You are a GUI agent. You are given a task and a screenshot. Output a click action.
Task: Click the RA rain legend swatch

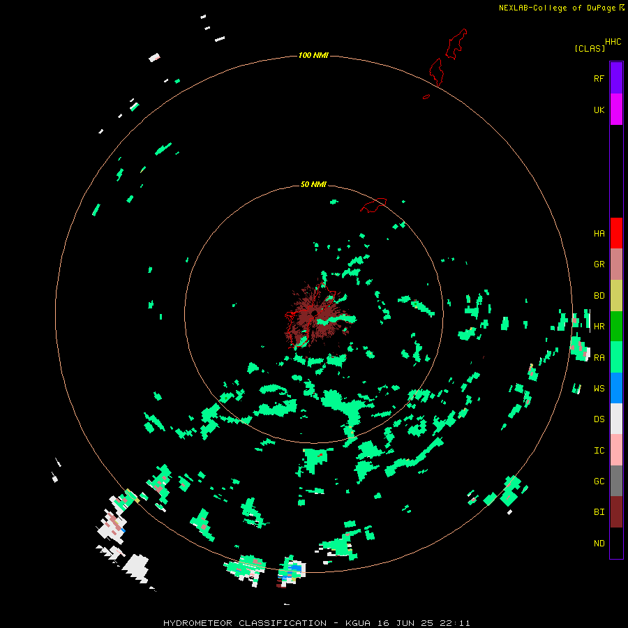(x=616, y=357)
